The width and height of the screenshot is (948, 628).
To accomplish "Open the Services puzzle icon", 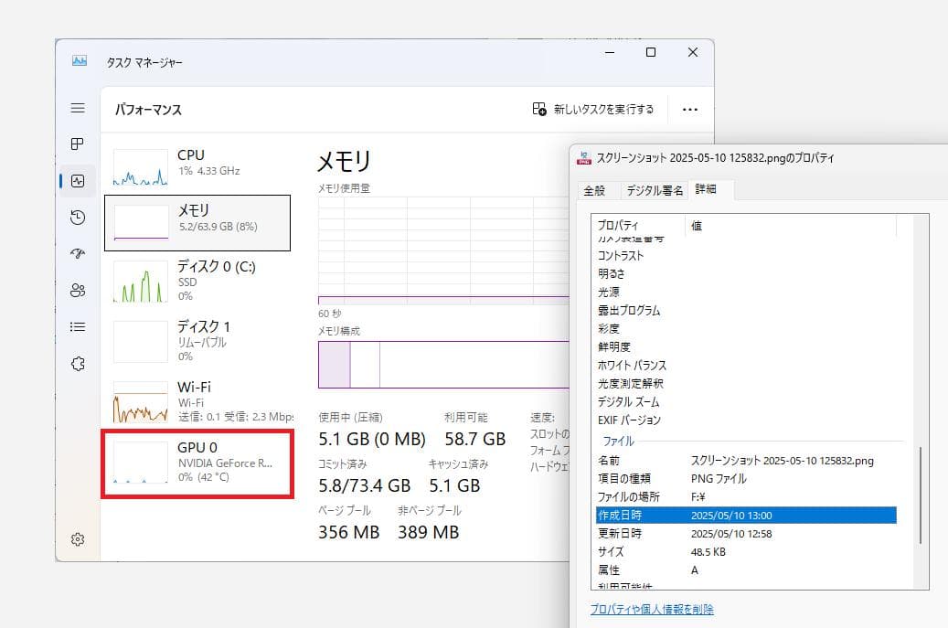I will pos(78,364).
